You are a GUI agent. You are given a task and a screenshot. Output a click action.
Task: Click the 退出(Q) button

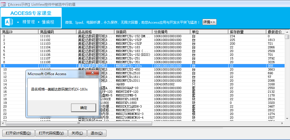97,133
